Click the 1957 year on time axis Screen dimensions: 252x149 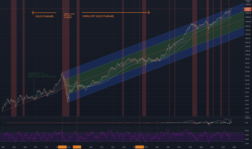point(113,147)
